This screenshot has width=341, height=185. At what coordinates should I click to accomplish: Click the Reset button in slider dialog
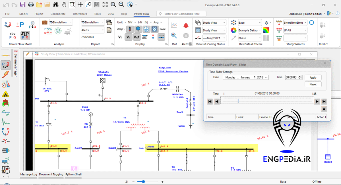(x=313, y=84)
